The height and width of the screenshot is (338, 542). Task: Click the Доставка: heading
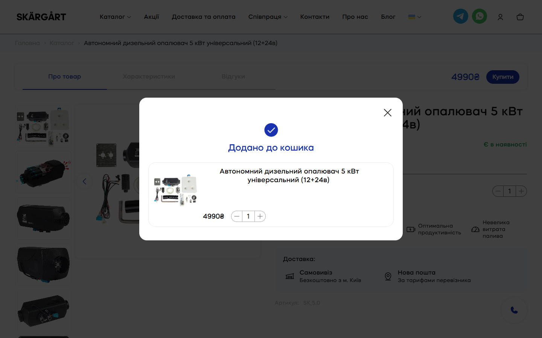pyautogui.click(x=299, y=259)
